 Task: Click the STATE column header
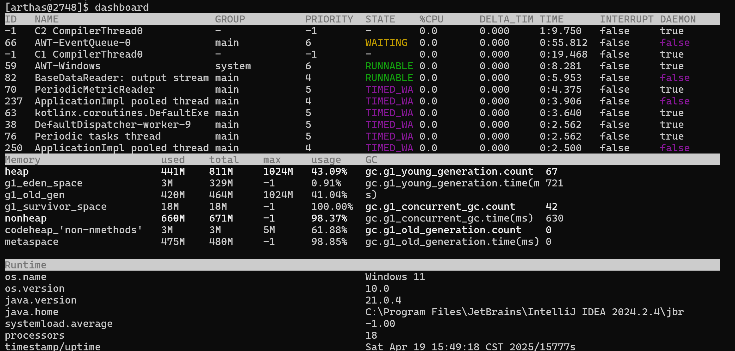(380, 19)
